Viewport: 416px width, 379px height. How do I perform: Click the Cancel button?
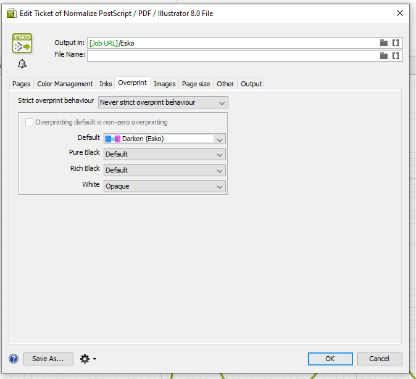[380, 359]
